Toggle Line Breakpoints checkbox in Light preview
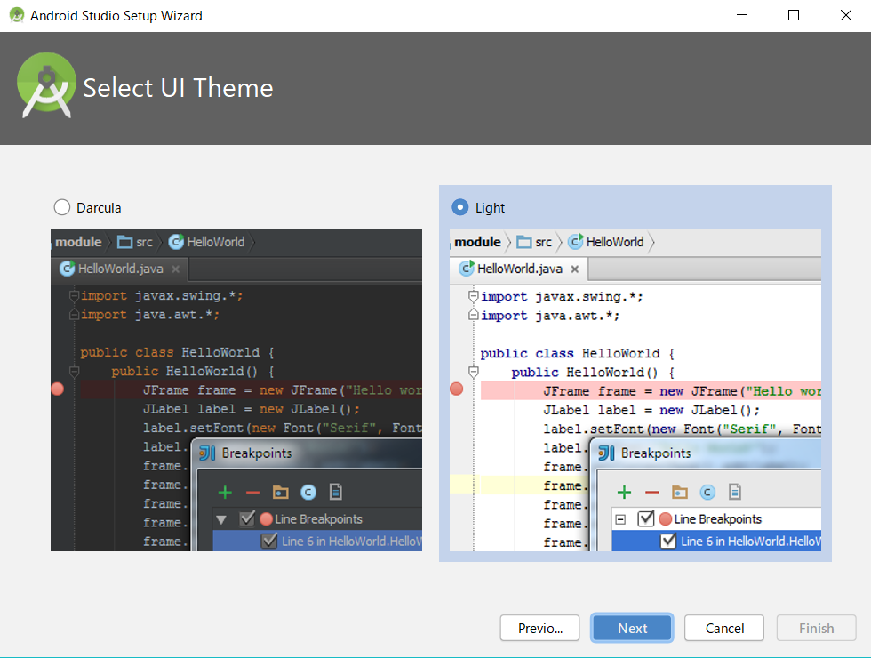871x658 pixels. pyautogui.click(x=646, y=518)
